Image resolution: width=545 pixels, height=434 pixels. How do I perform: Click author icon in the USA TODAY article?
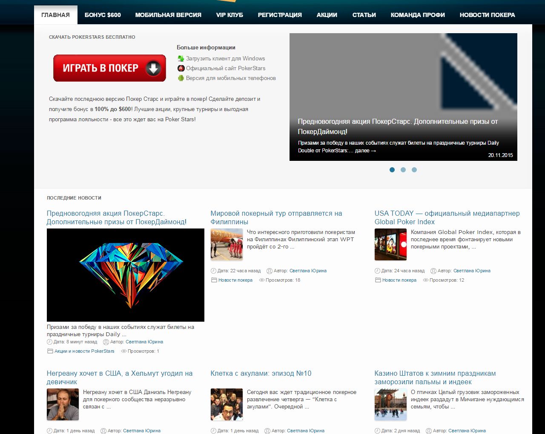[x=433, y=271]
